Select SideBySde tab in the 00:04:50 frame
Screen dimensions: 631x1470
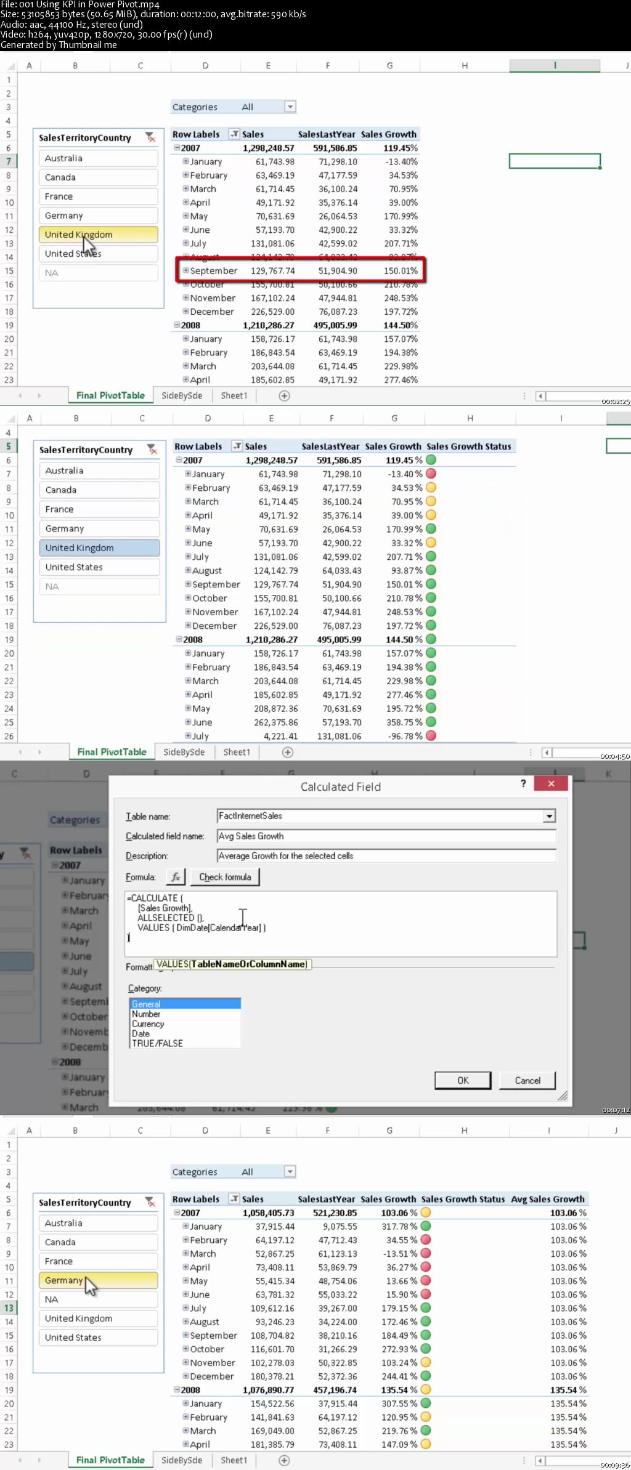[184, 751]
